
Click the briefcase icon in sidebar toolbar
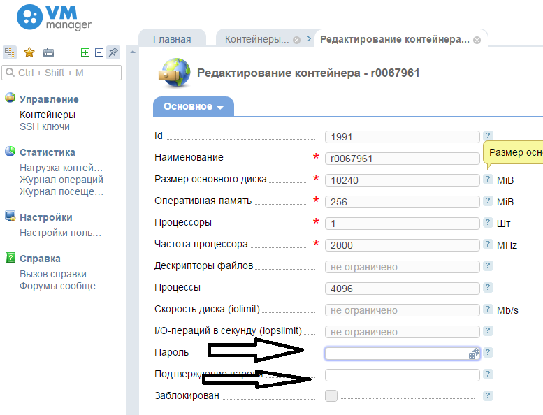[x=48, y=52]
